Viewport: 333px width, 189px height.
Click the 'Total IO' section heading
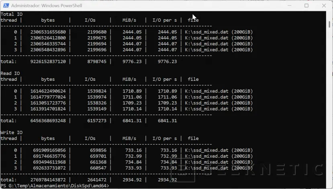[x=12, y=14]
